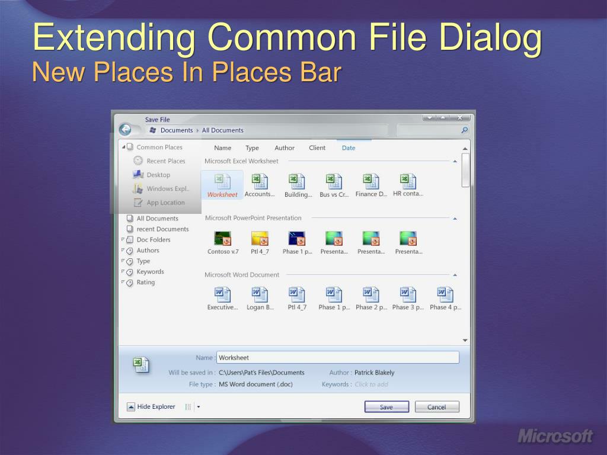Select the Finance D Excel file
The width and height of the screenshot is (607, 455).
[371, 185]
